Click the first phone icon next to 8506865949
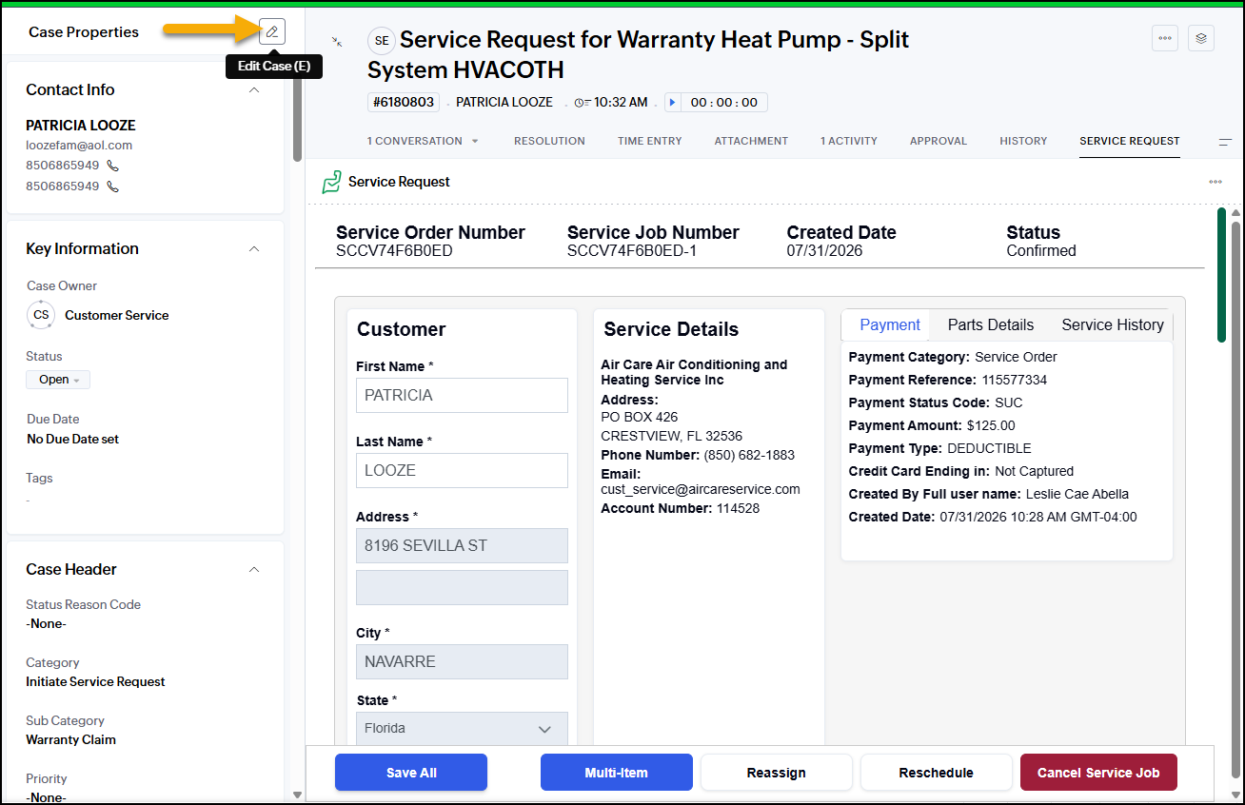Viewport: 1245px width, 805px height. click(113, 166)
